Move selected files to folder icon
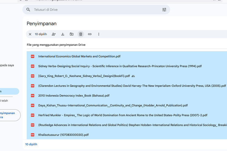Viewport: 227px width, 151px height. pyautogui.click(x=72, y=34)
